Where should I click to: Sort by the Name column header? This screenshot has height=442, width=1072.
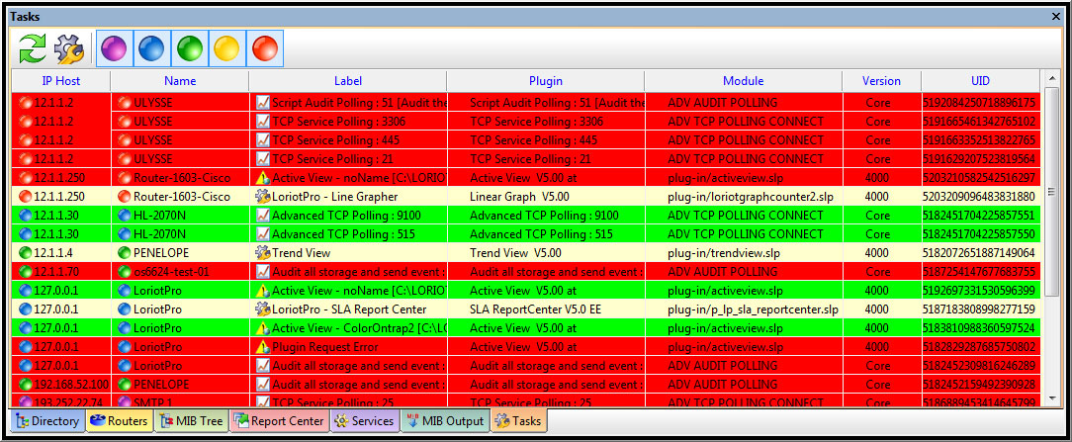[180, 81]
